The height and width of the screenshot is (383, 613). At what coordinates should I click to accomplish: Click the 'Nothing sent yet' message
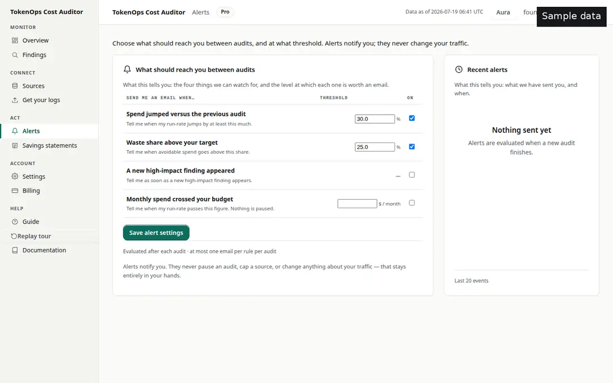[522, 130]
